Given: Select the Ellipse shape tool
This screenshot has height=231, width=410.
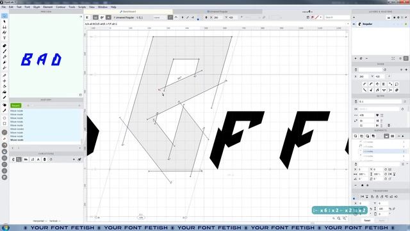Looking at the screenshot, I should 4,118.
